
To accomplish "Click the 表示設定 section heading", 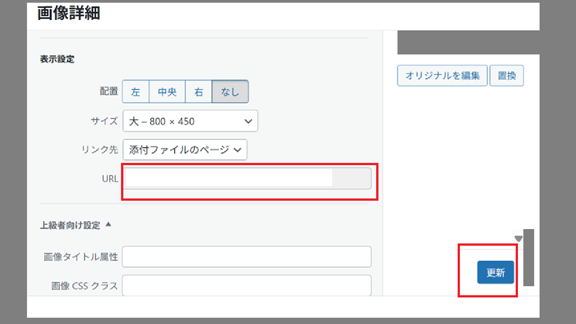I will [57, 59].
